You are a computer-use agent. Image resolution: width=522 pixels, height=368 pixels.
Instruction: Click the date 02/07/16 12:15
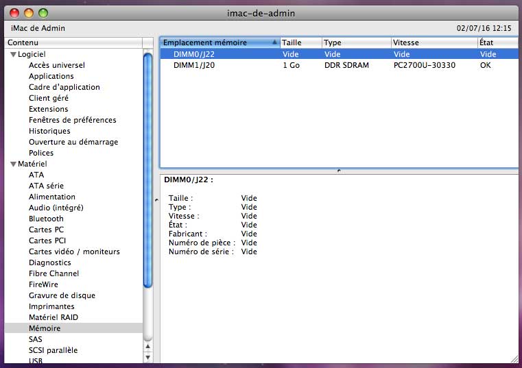click(484, 28)
